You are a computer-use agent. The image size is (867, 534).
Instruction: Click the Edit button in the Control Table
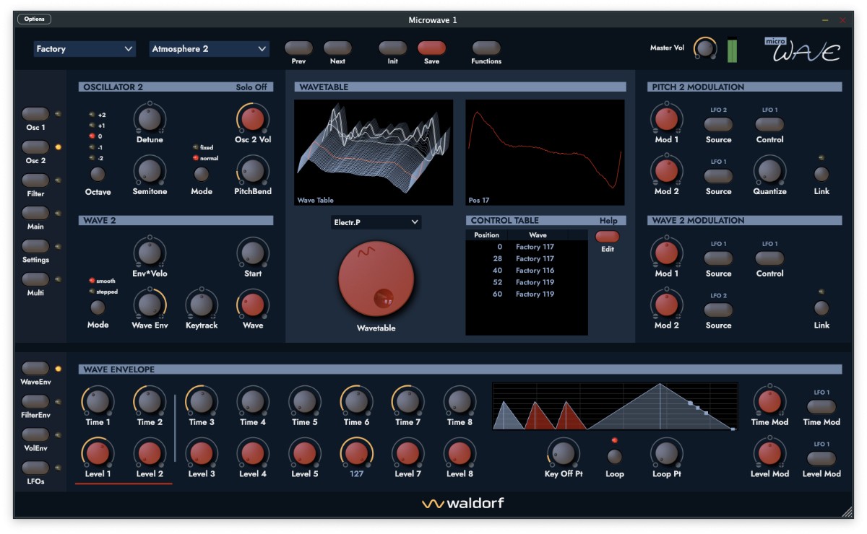(x=606, y=237)
